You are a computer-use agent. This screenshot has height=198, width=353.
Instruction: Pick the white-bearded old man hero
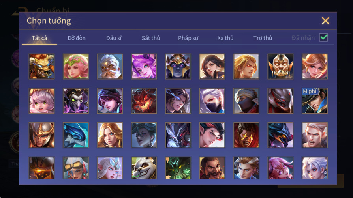110,66
